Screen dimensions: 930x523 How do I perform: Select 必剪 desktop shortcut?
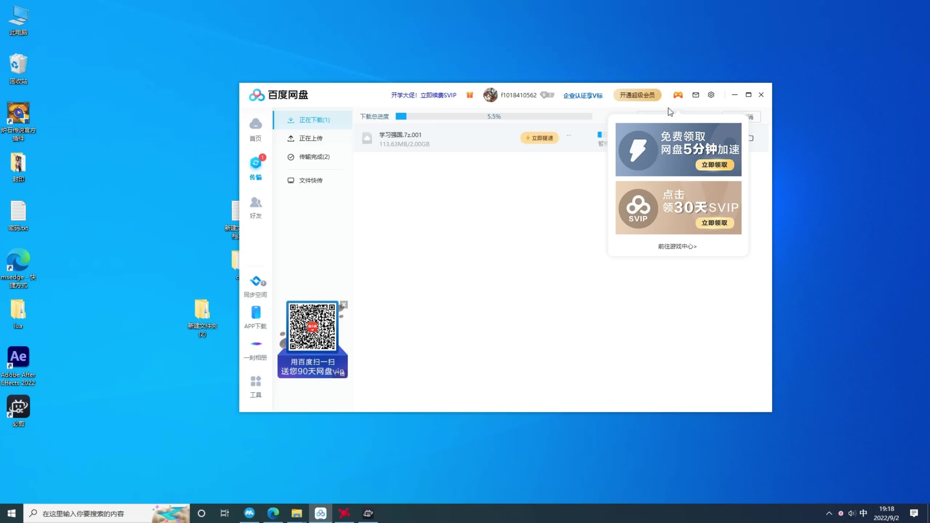[18, 411]
